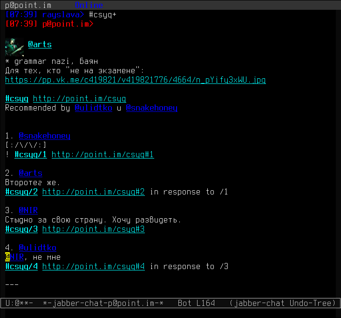Open the http://point.im/csyq post URL
This screenshot has width=341, height=318.
point(79,99)
